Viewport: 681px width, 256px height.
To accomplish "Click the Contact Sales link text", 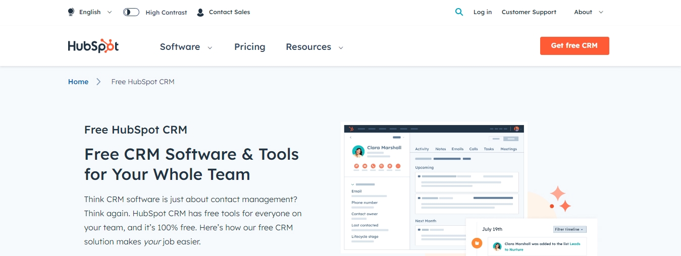I will click(229, 12).
